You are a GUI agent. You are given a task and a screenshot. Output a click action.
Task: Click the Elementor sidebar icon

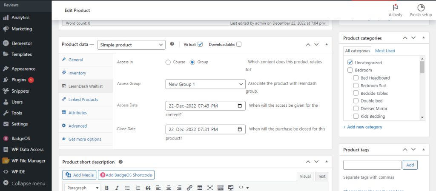[6, 43]
